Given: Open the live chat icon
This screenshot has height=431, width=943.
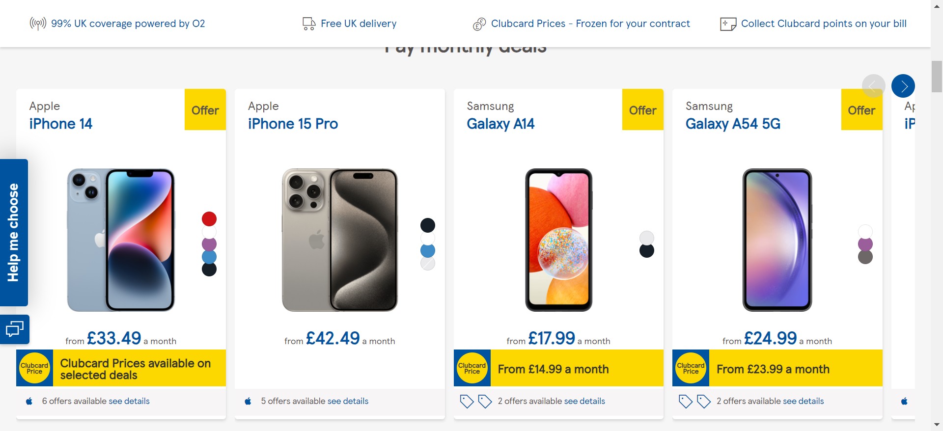Looking at the screenshot, I should pyautogui.click(x=14, y=329).
